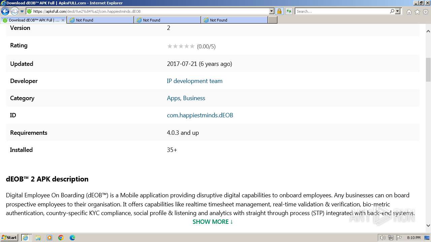Open the media player taskbar icon
Screen dimensions: 431x242
(49, 238)
